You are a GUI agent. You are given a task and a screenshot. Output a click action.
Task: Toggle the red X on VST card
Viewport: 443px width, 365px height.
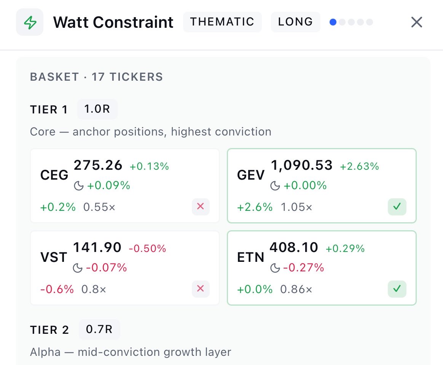point(201,289)
